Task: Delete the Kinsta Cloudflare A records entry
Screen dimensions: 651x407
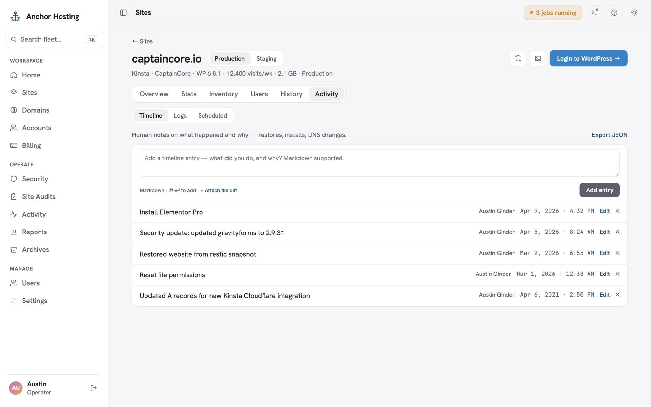Action: [617, 295]
